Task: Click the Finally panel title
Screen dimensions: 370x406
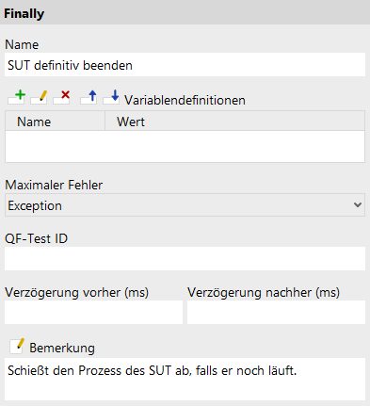Action: pyautogui.click(x=24, y=14)
